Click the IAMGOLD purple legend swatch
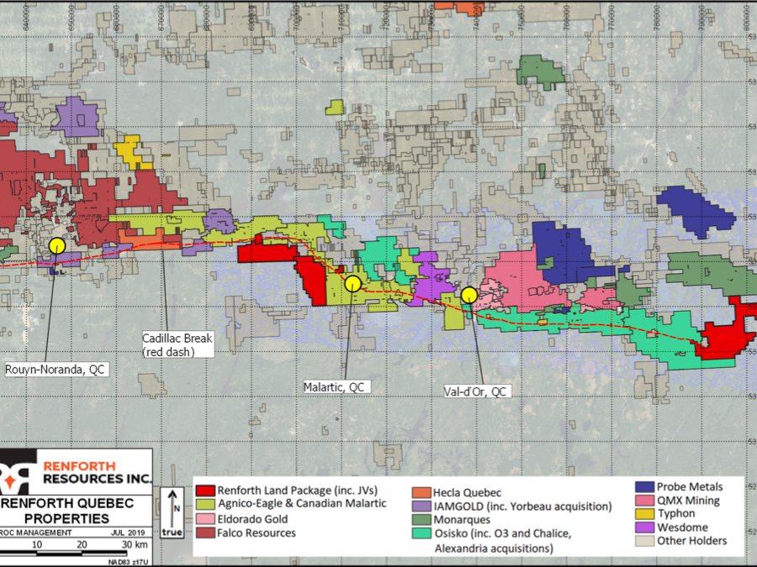 pos(421,507)
